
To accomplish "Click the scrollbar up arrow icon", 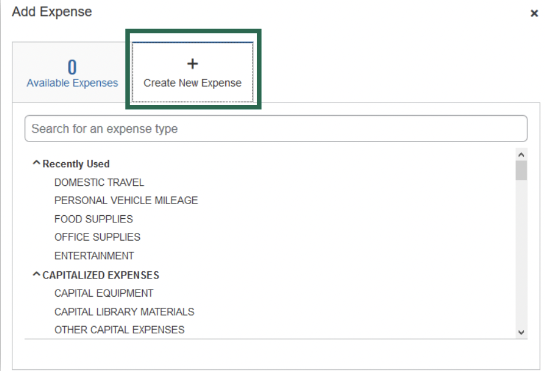I will click(521, 154).
